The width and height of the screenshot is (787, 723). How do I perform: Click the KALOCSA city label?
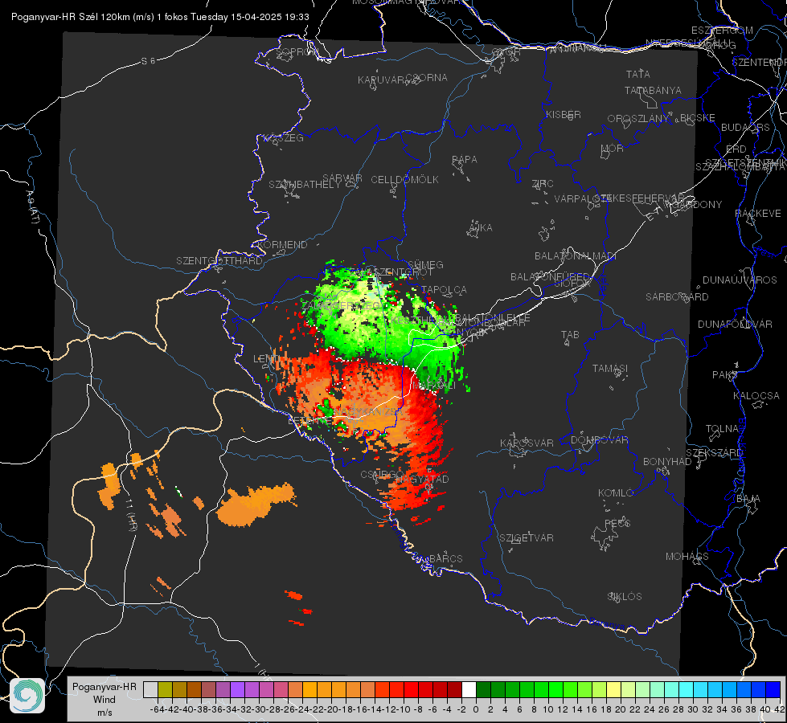tap(756, 396)
